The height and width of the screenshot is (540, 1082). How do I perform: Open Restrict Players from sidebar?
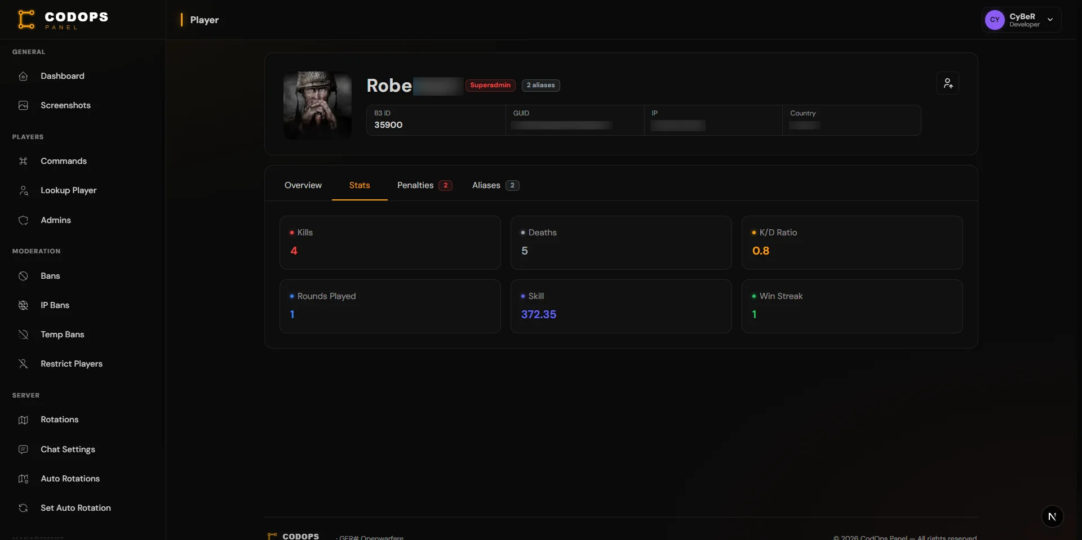pos(72,364)
